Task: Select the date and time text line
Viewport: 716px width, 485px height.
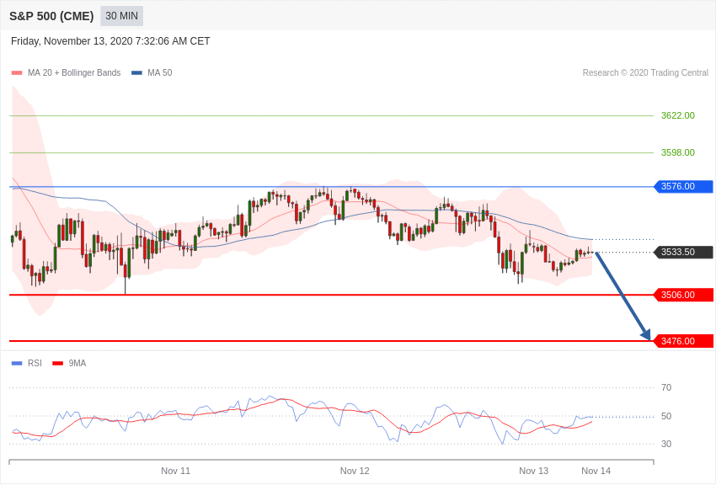Action: [110, 41]
